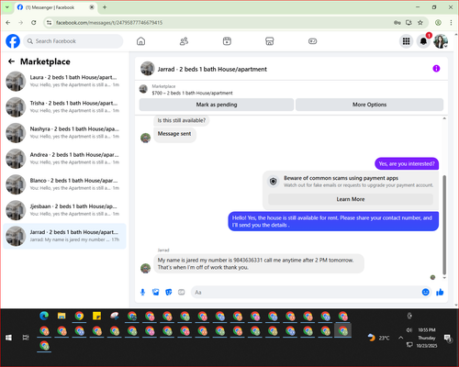
Task: Show hidden tray icons chevron
Action: coord(400,338)
